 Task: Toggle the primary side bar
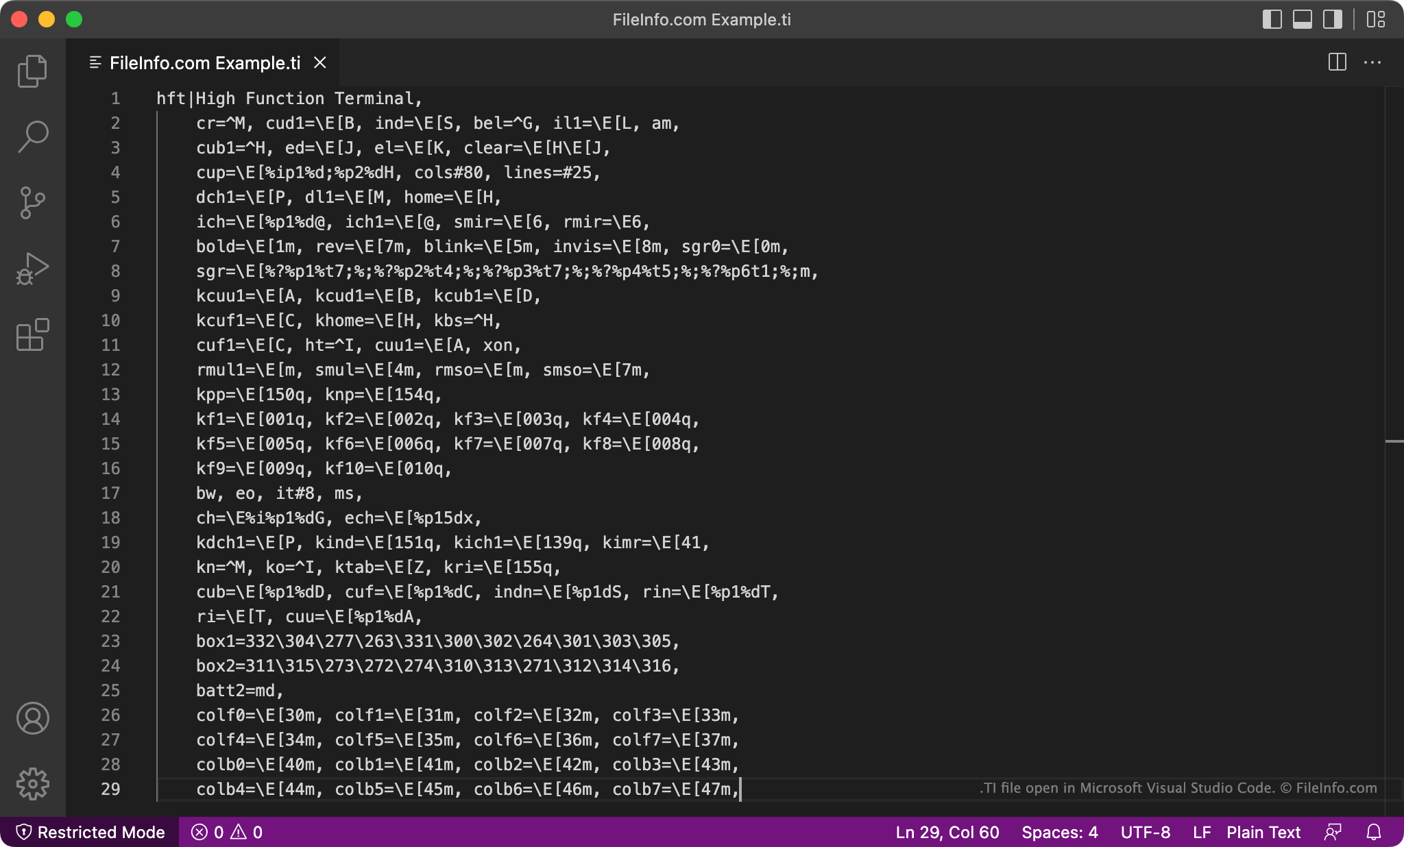click(1272, 19)
